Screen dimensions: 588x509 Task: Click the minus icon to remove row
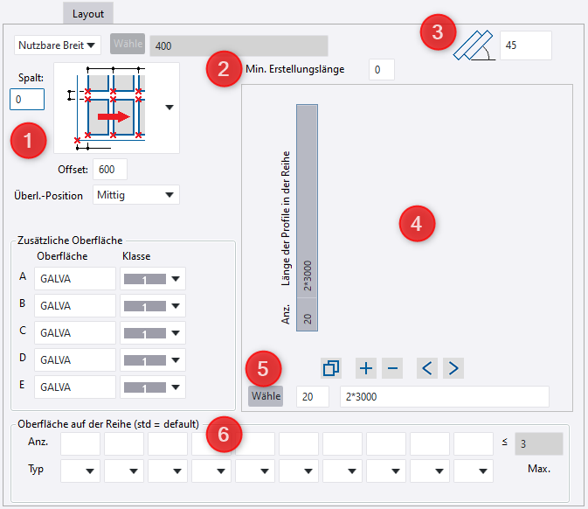[392, 368]
